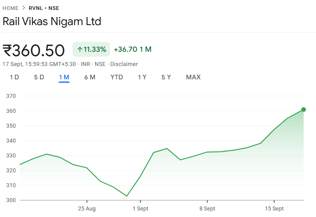Switch to the 1 Y range tab

[142, 77]
